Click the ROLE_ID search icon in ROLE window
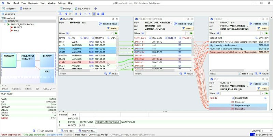The image size is (273, 137). (233, 98)
